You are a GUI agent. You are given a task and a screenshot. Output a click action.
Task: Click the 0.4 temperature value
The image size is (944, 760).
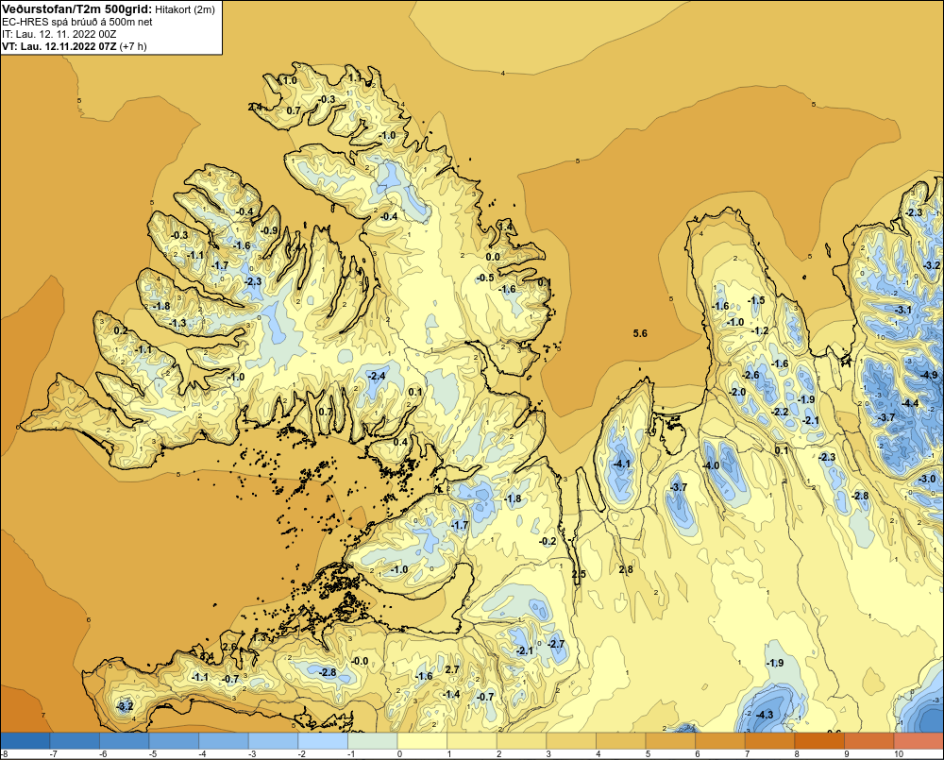(399, 442)
